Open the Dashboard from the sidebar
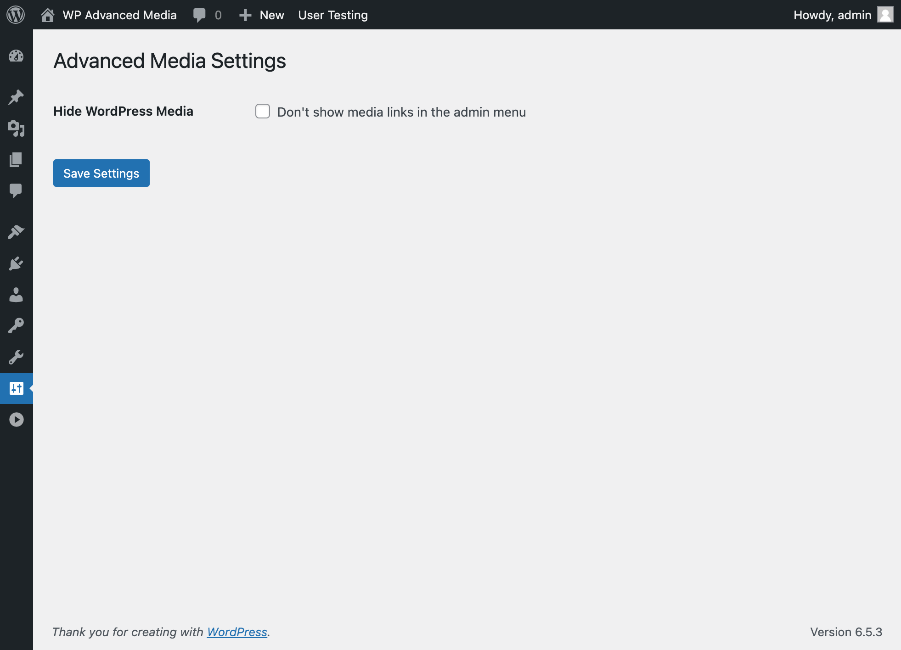This screenshot has height=650, width=901. point(16,56)
